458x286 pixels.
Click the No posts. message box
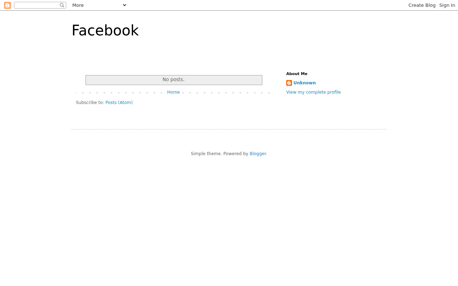coord(174,80)
